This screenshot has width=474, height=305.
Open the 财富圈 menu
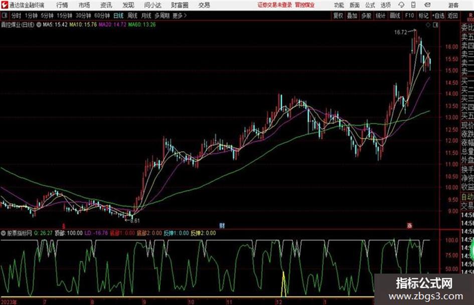[x=180, y=5]
